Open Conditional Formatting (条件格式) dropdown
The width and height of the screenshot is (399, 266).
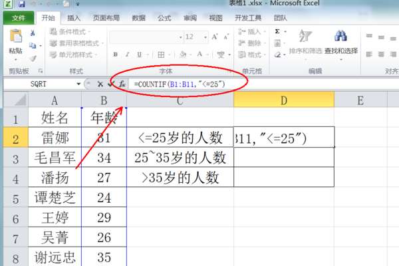point(70,32)
